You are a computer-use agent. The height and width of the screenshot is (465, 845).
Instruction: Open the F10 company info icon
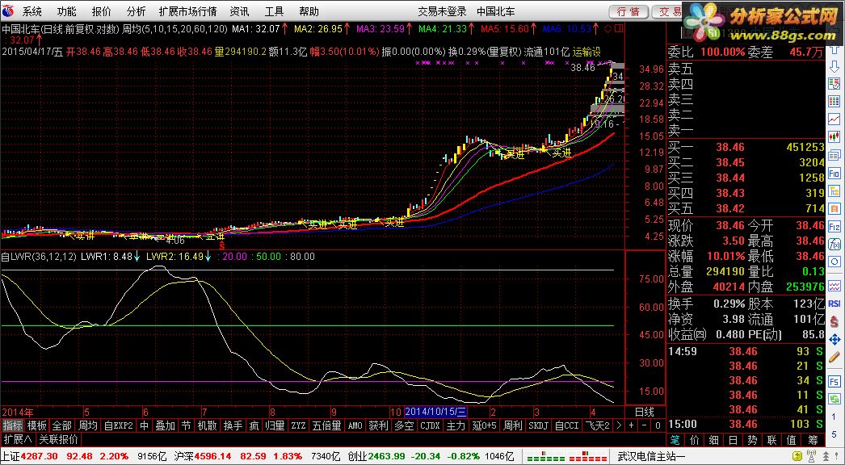pyautogui.click(x=834, y=174)
